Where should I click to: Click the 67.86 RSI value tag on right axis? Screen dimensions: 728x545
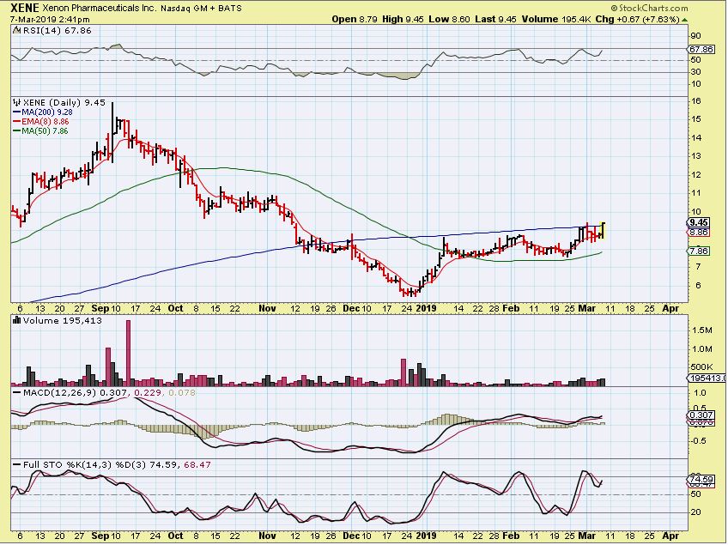701,49
